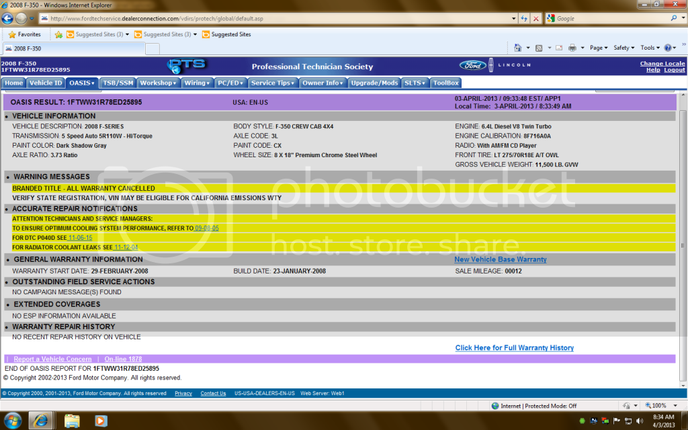688x430 pixels.
Task: Open the Page menu dropdown
Action: (599, 48)
